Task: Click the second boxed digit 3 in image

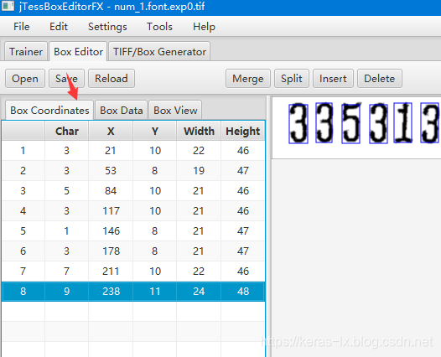Action: pyautogui.click(x=324, y=122)
